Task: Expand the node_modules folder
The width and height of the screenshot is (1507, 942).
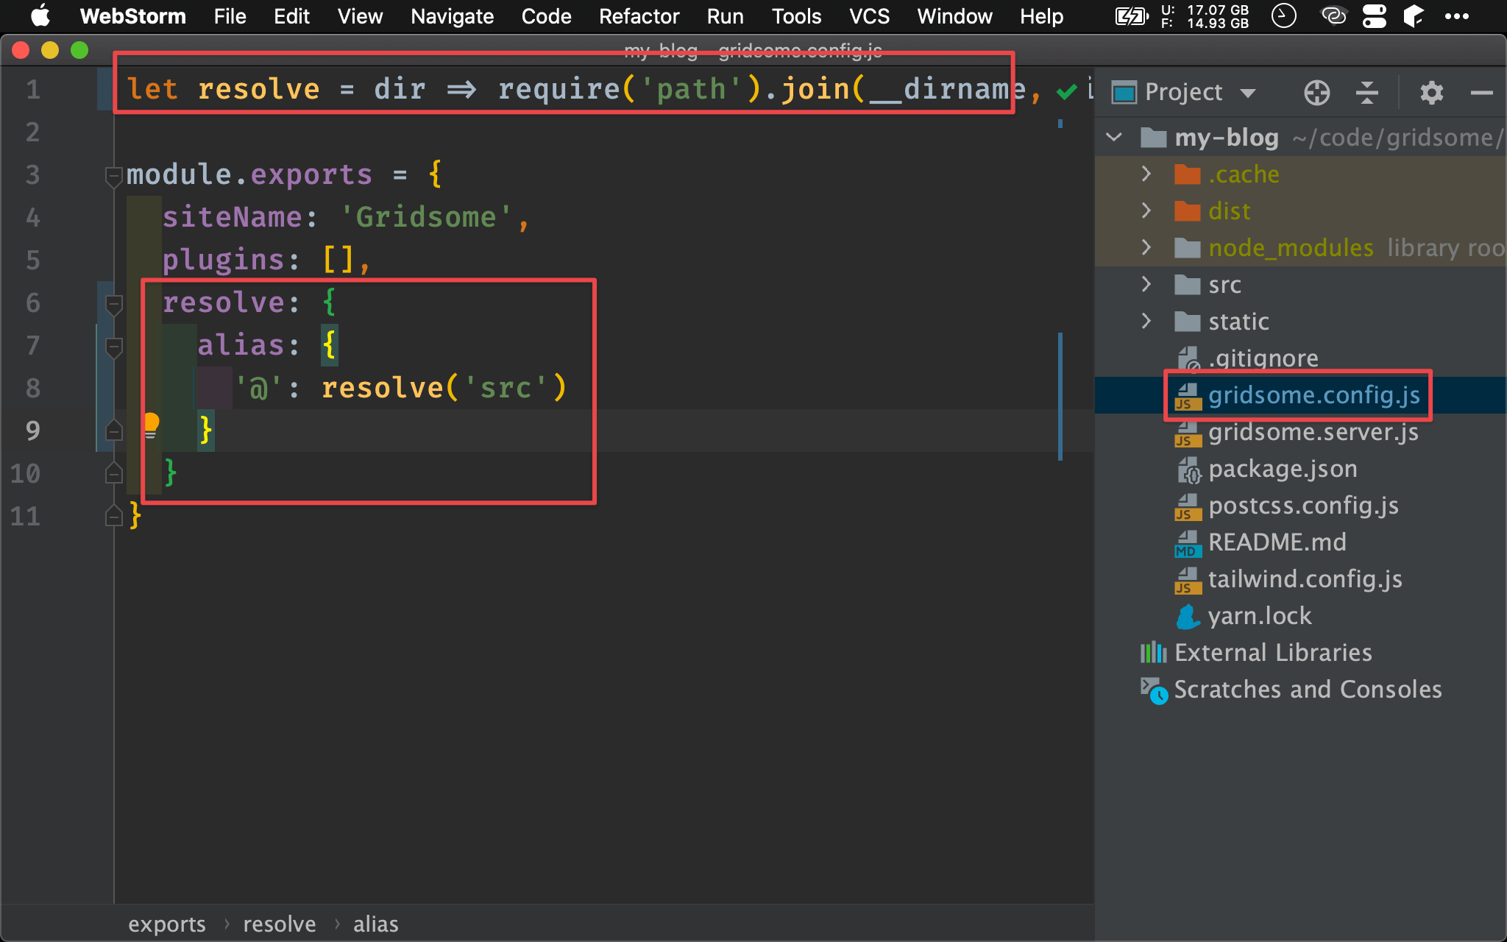Action: point(1146,247)
